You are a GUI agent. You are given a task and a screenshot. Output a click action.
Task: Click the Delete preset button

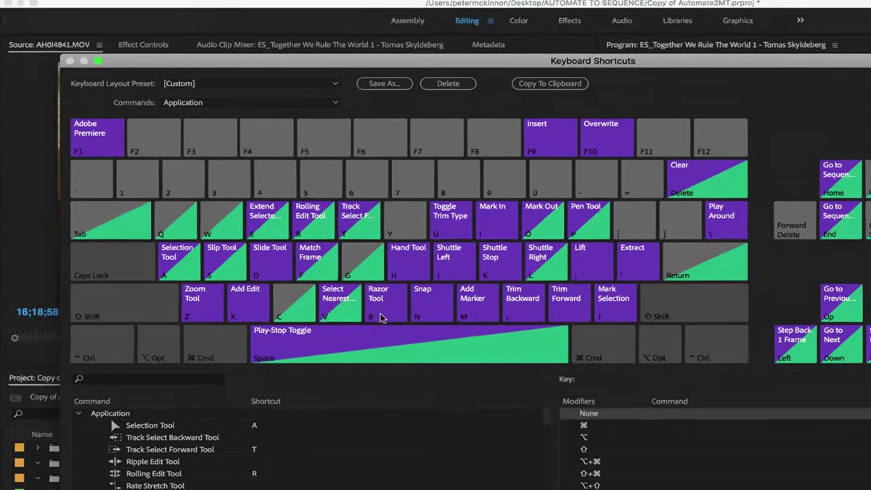(448, 83)
